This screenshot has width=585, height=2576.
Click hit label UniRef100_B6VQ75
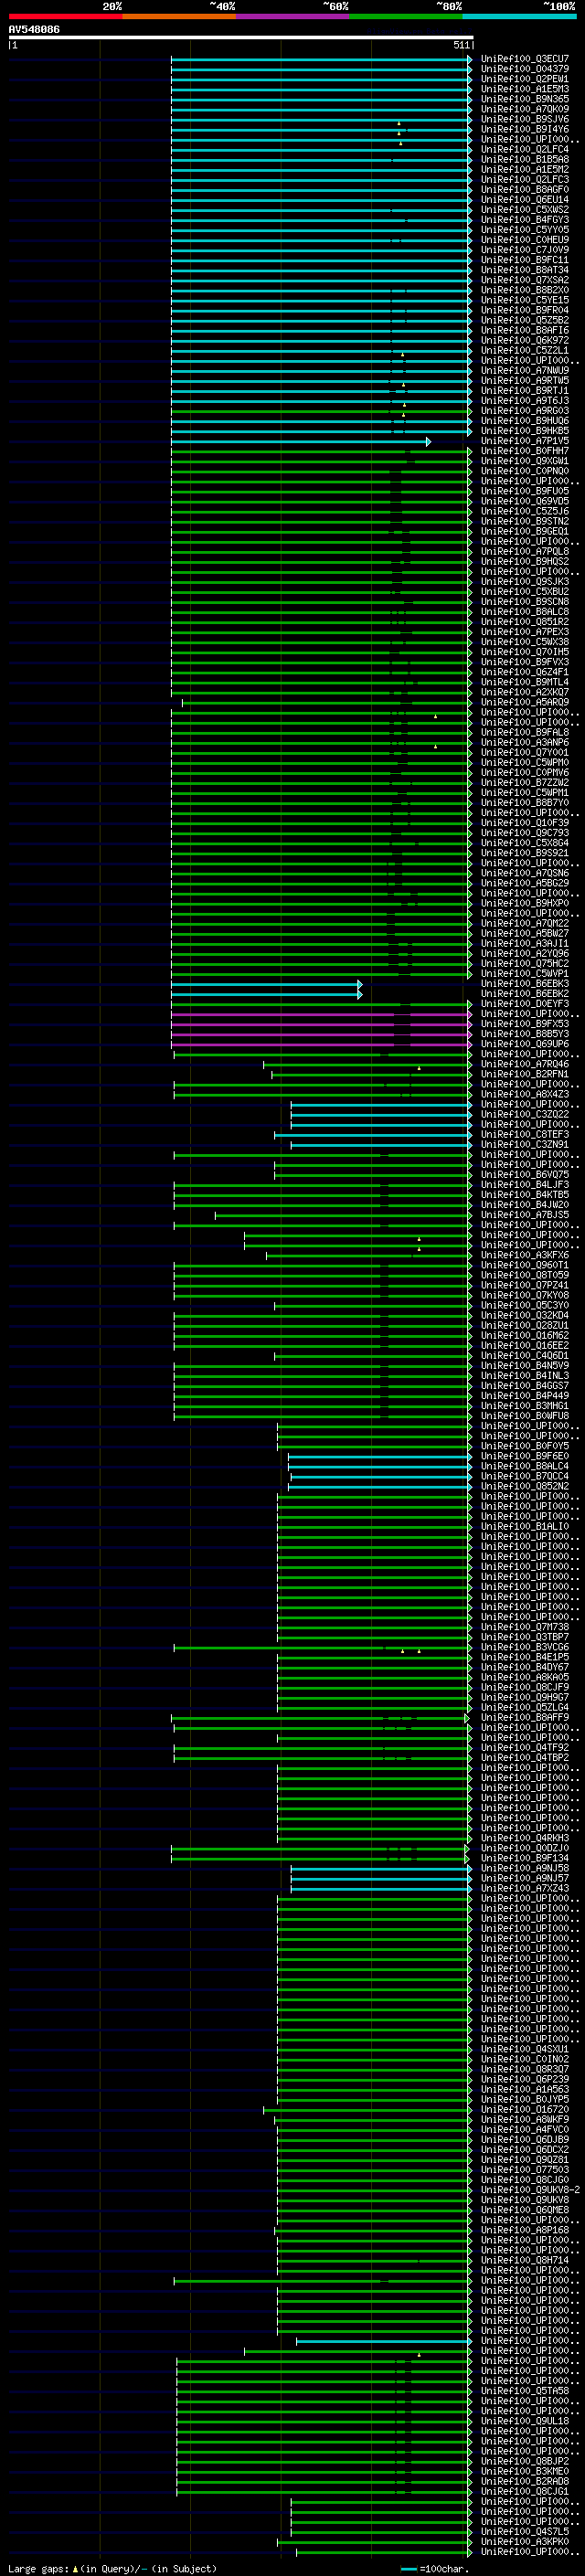(524, 1175)
